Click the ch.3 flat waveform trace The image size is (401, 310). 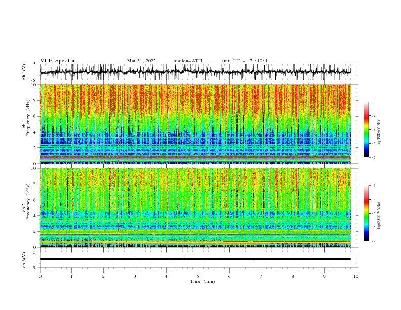pos(195,259)
